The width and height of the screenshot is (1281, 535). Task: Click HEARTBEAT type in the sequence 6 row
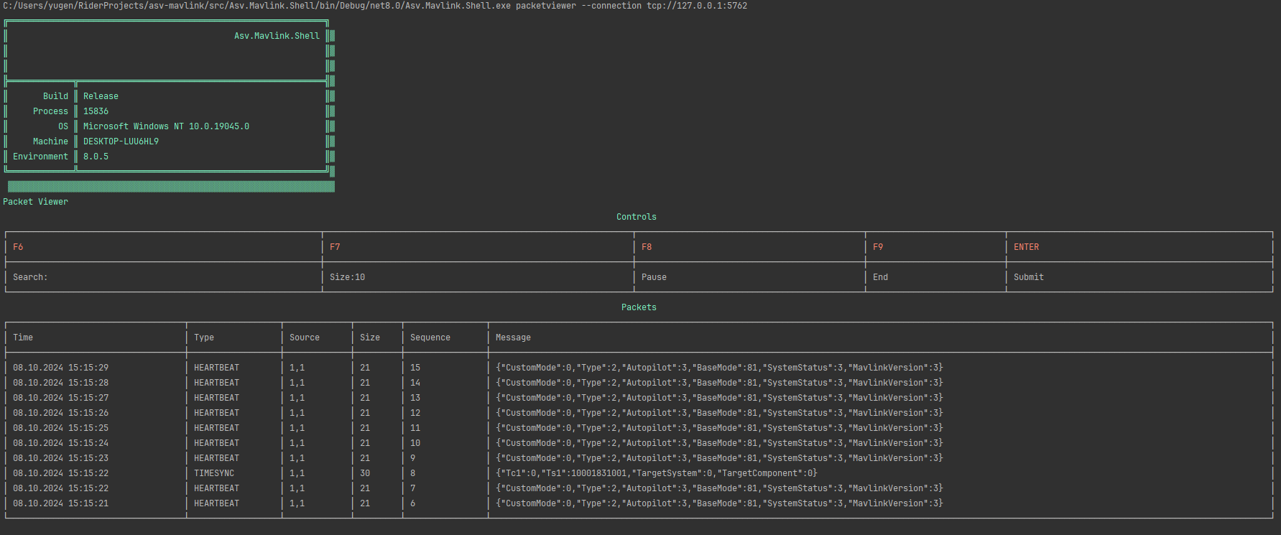pyautogui.click(x=216, y=503)
